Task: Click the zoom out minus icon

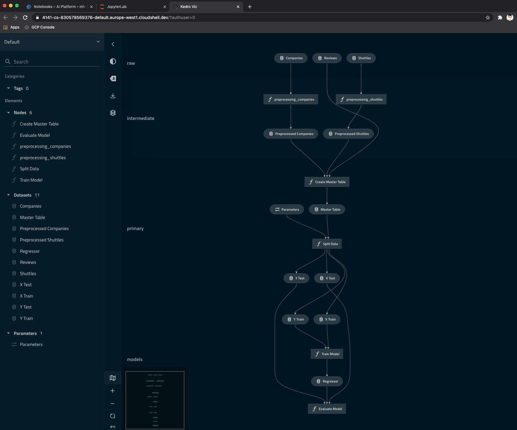Action: click(113, 404)
